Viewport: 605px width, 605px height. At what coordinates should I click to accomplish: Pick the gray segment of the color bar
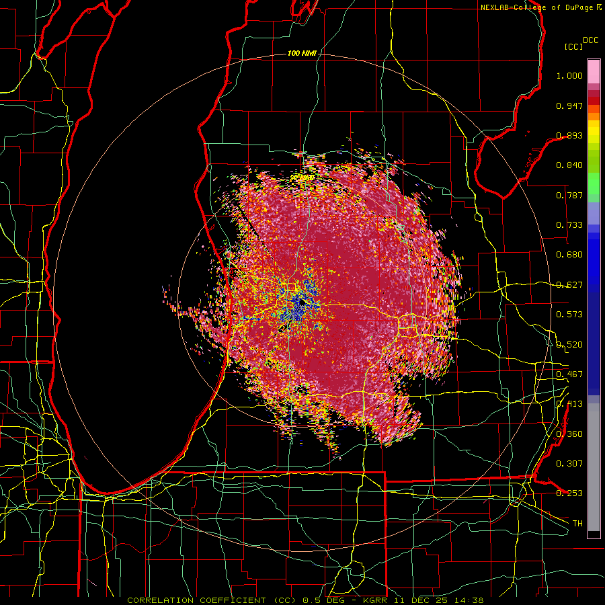coord(594,471)
